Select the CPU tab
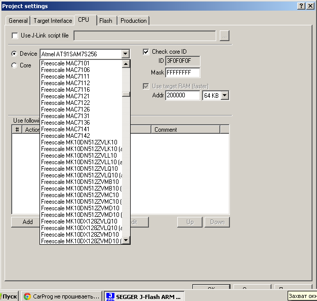This screenshot has width=317, height=301. [x=85, y=20]
